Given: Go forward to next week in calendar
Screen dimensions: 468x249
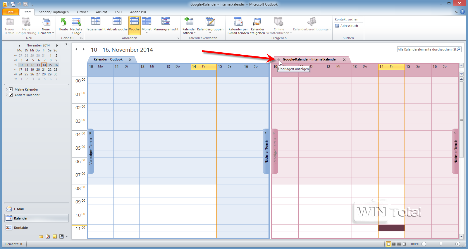Looking at the screenshot, I should point(84,49).
